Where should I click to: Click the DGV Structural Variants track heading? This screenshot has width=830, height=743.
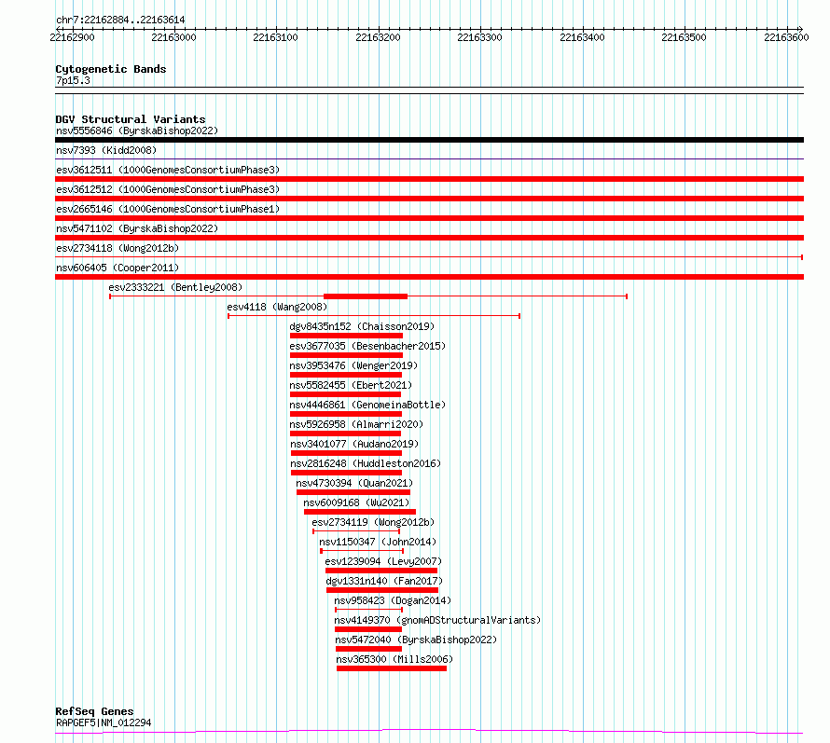tap(131, 119)
